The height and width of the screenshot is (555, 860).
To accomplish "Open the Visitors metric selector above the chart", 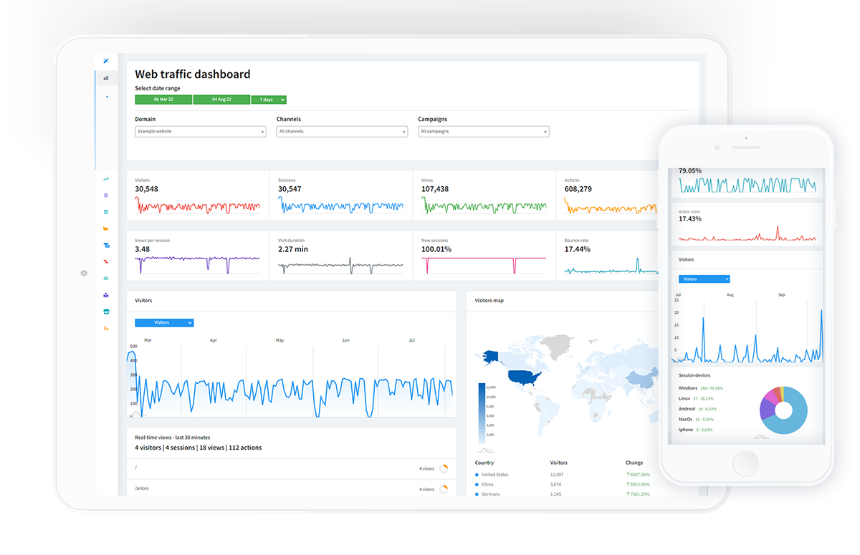I will coord(164,323).
